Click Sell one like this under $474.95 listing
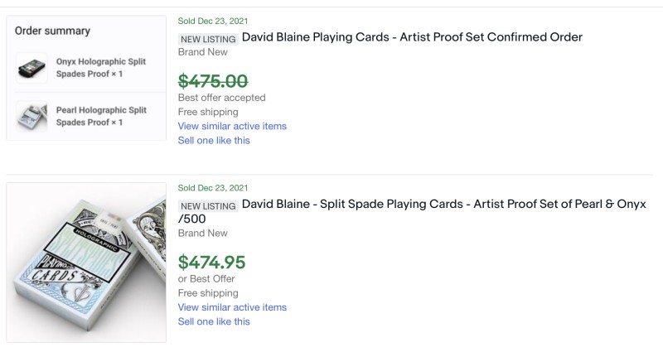 [x=214, y=321]
